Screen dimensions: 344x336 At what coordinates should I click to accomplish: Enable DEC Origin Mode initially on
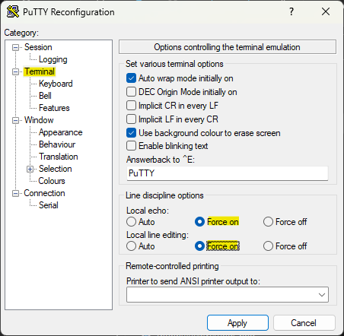(131, 92)
